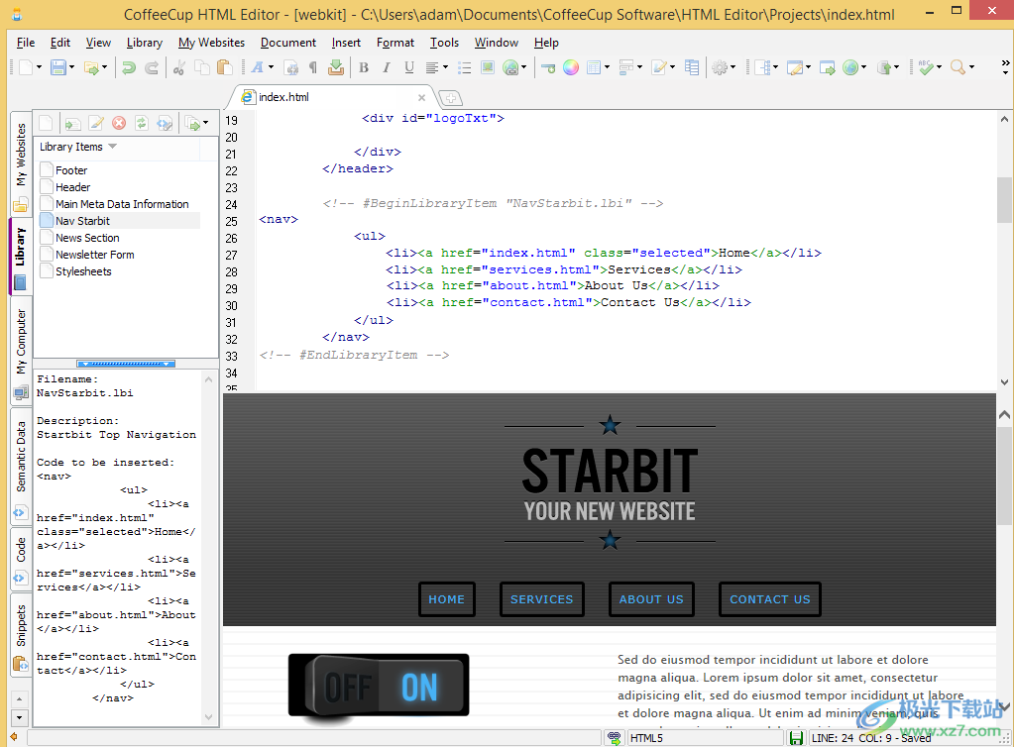
Task: Click the Undo arrow icon
Action: [x=129, y=67]
